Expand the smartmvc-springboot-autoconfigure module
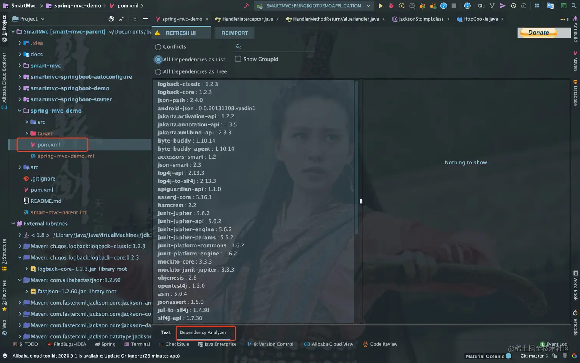The height and width of the screenshot is (363, 580). tap(20, 77)
